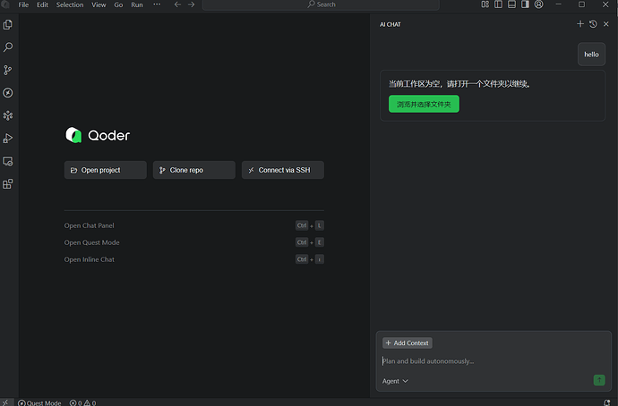The image size is (618, 406).
Task: Click the green send arrow button
Action: (x=599, y=380)
